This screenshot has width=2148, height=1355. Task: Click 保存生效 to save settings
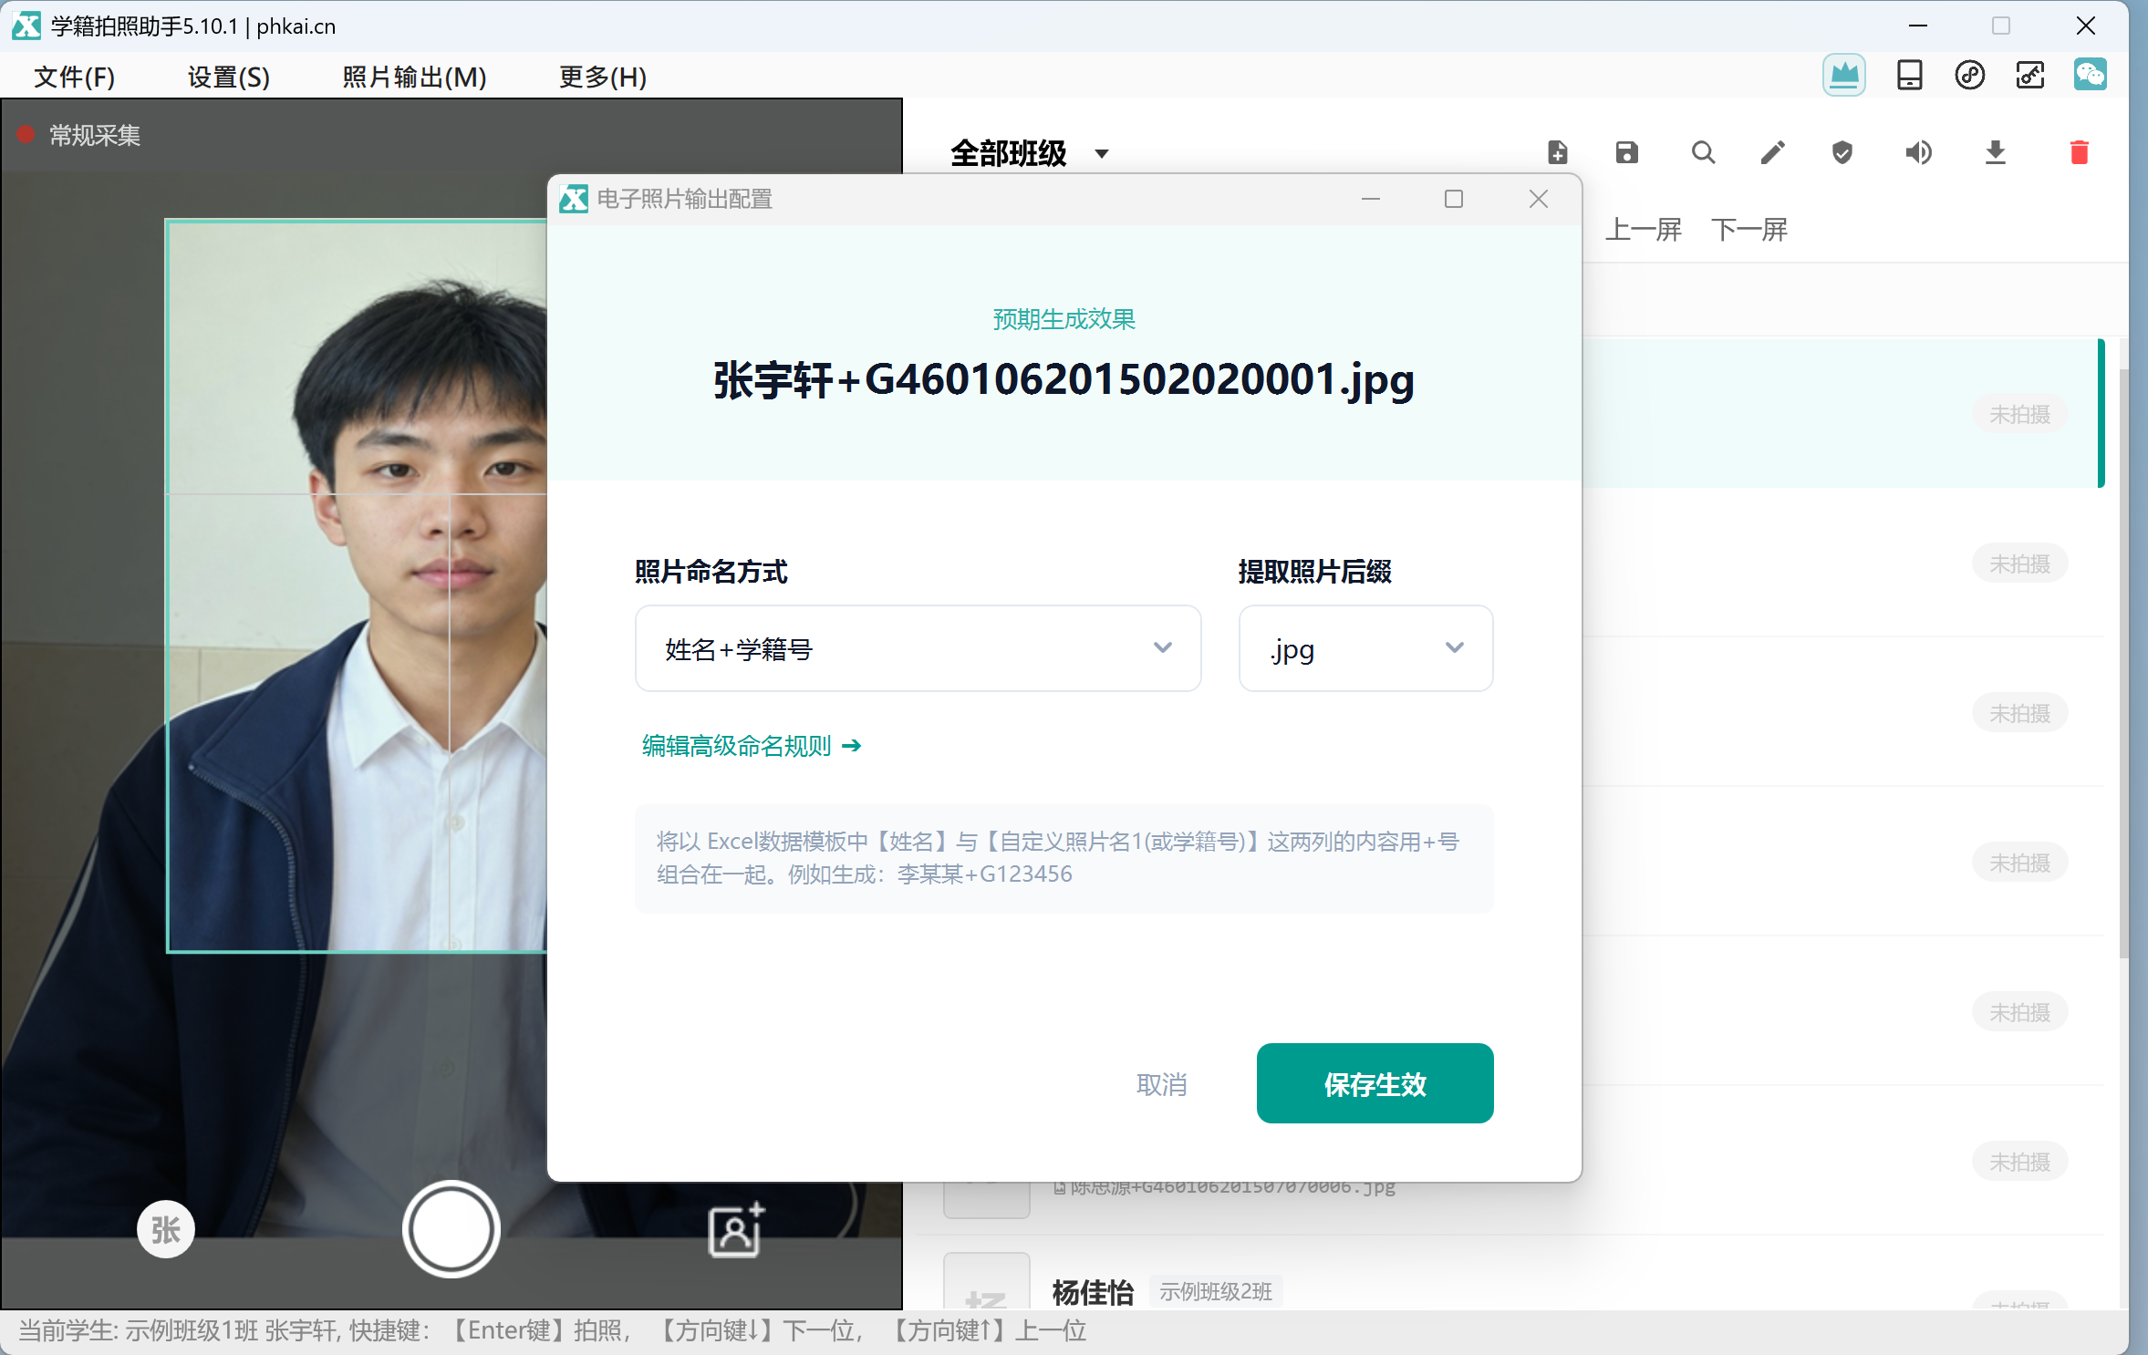point(1375,1083)
